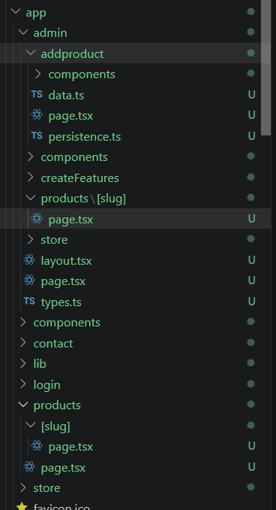Expand the login folder chevron
The width and height of the screenshot is (276, 510).
[22, 384]
